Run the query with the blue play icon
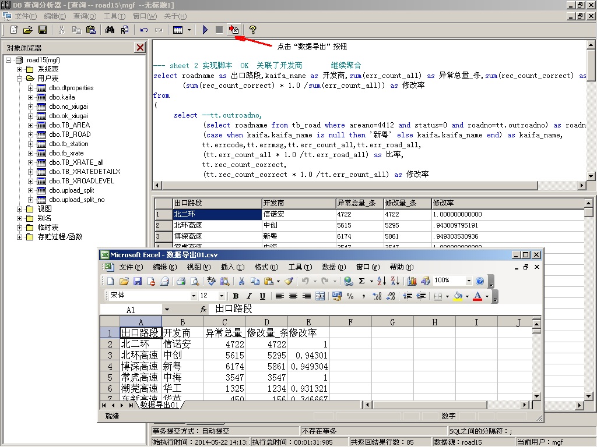The image size is (597, 447). (x=205, y=30)
